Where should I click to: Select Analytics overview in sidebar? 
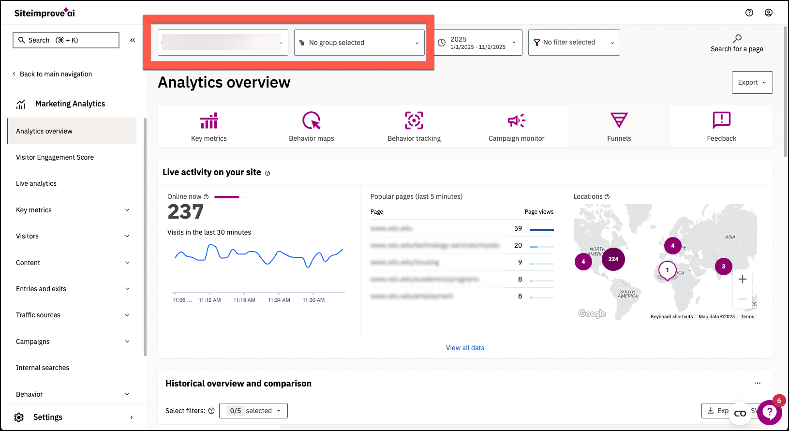click(72, 131)
